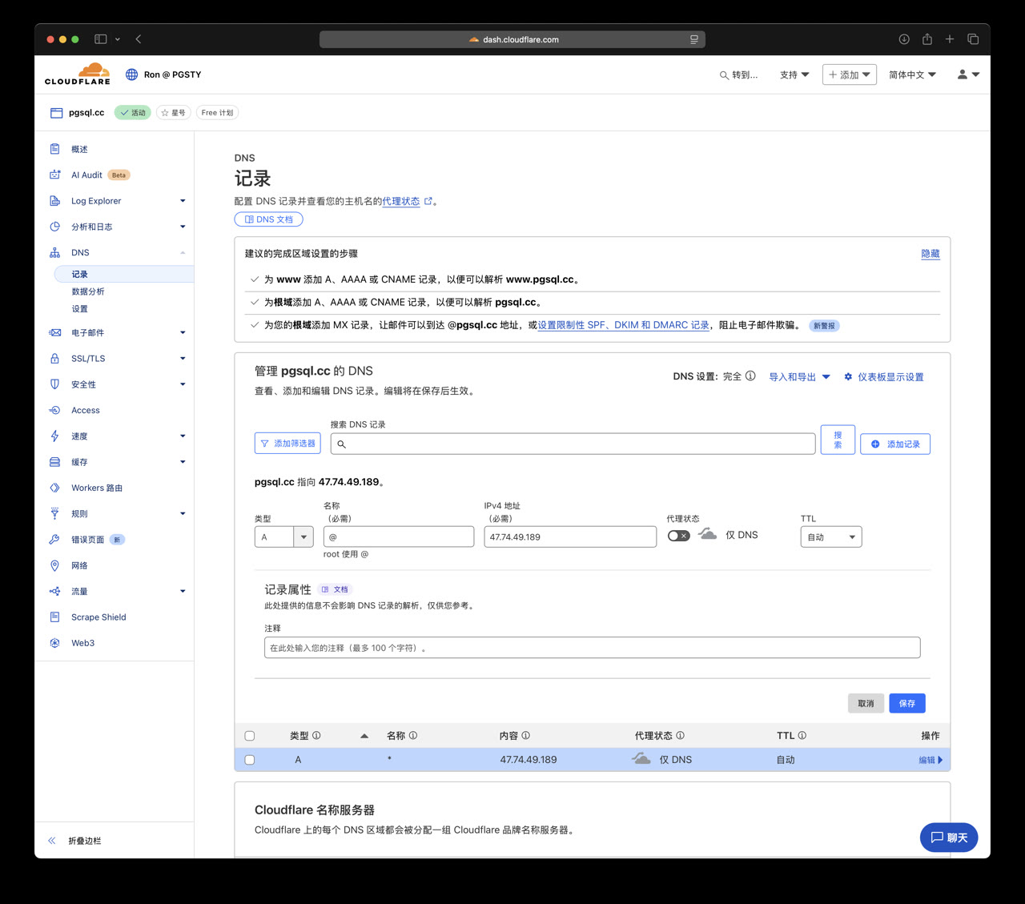Viewport: 1025px width, 904px height.
Task: Click the 分析和日志 clock icon
Action: (54, 227)
